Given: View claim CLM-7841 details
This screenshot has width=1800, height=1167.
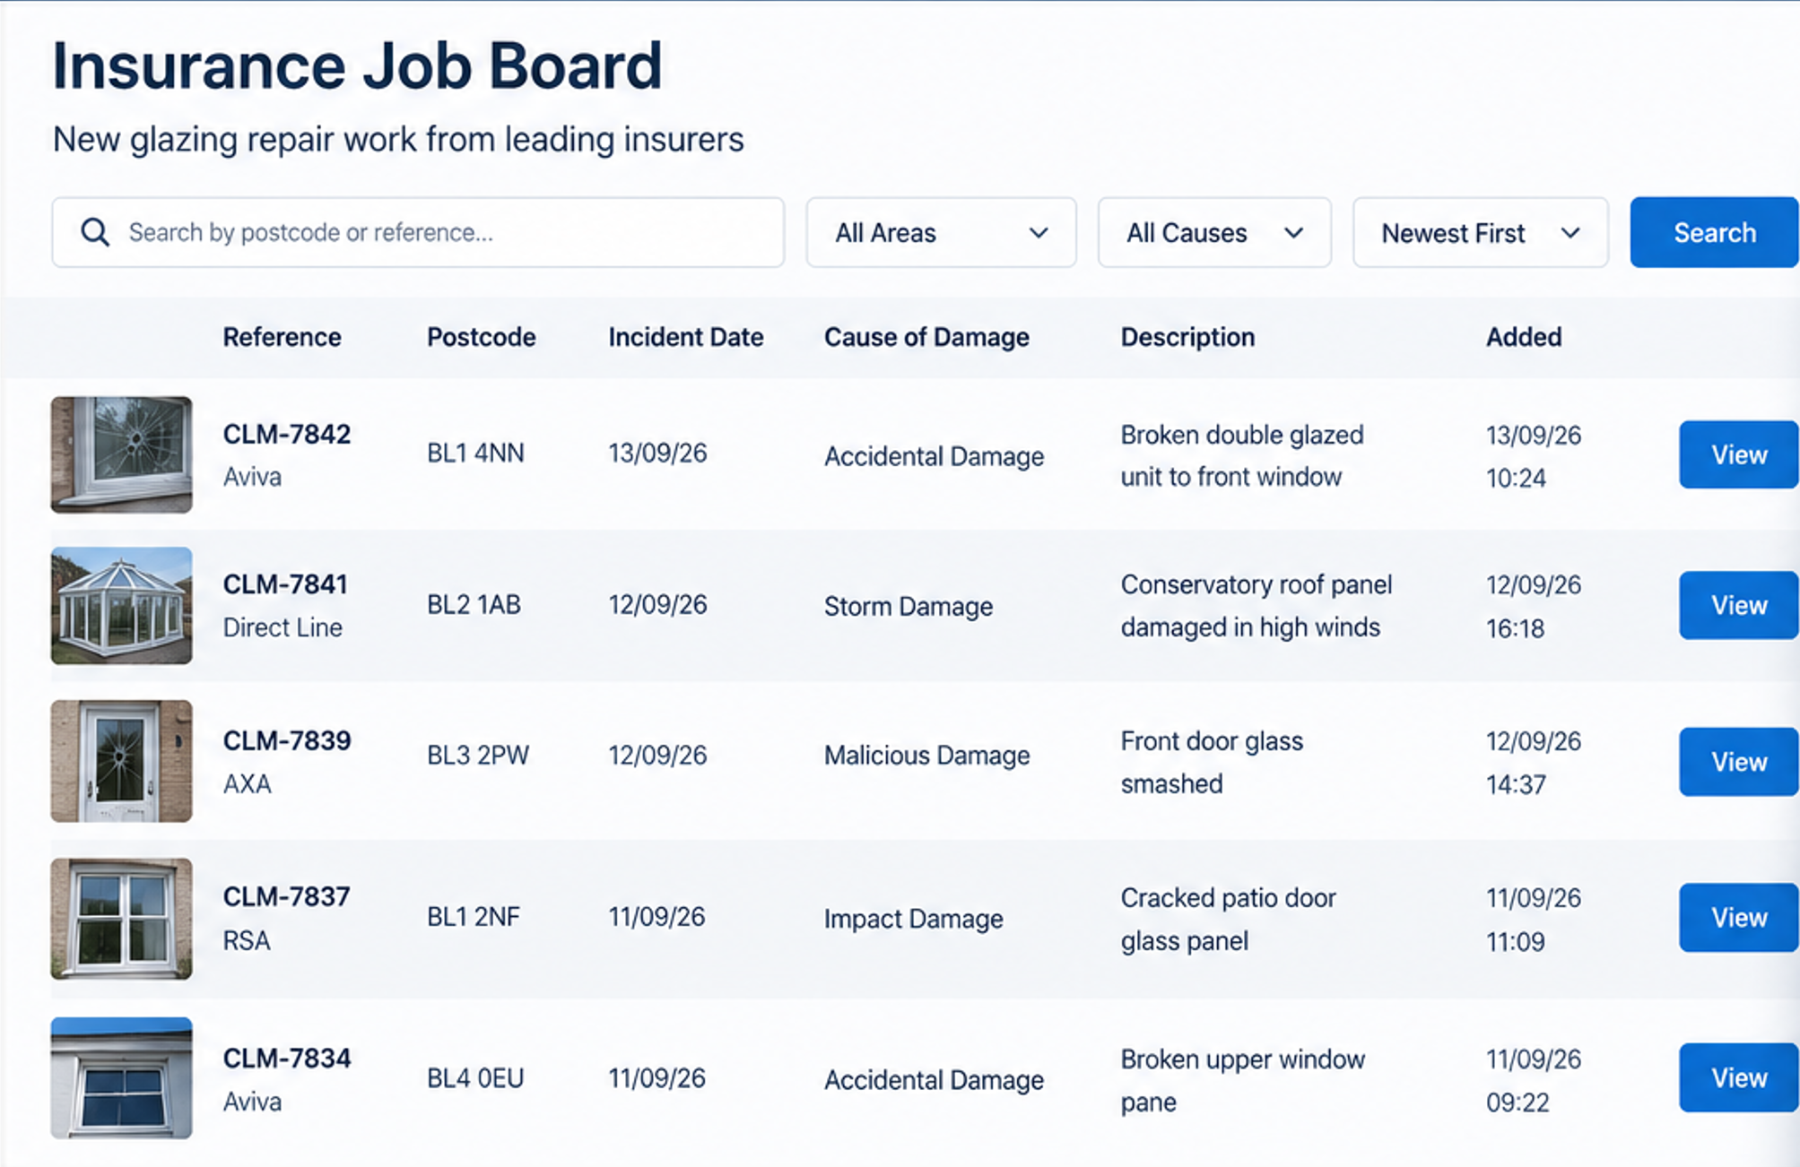Looking at the screenshot, I should [x=1738, y=606].
